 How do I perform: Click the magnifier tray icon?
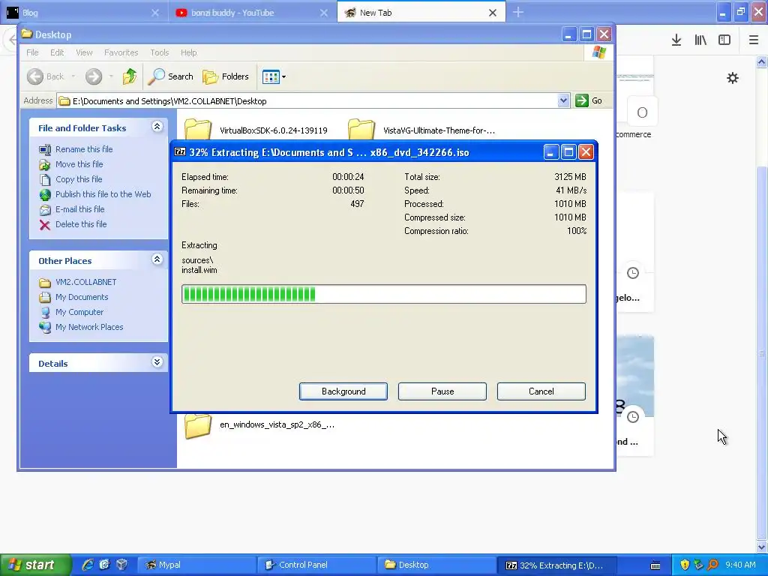click(x=712, y=565)
